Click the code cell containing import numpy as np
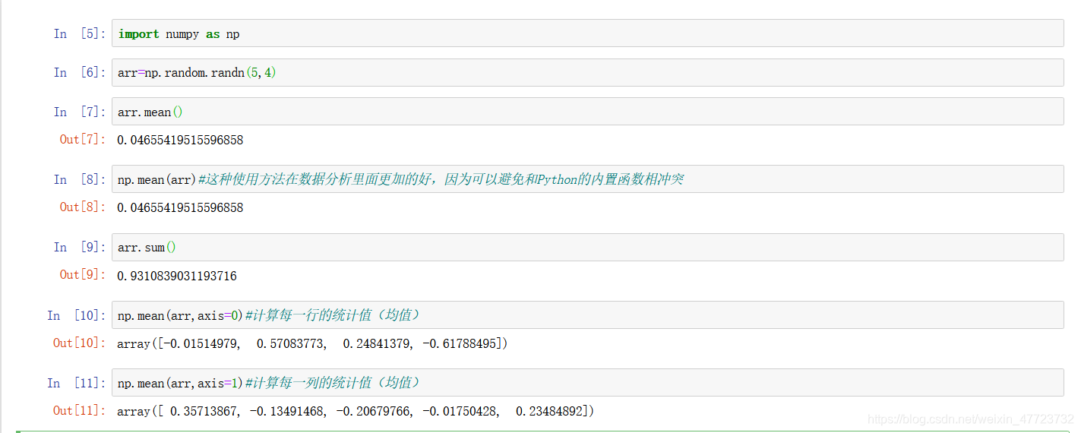Viewport: 1081px width, 433px height. [x=588, y=33]
